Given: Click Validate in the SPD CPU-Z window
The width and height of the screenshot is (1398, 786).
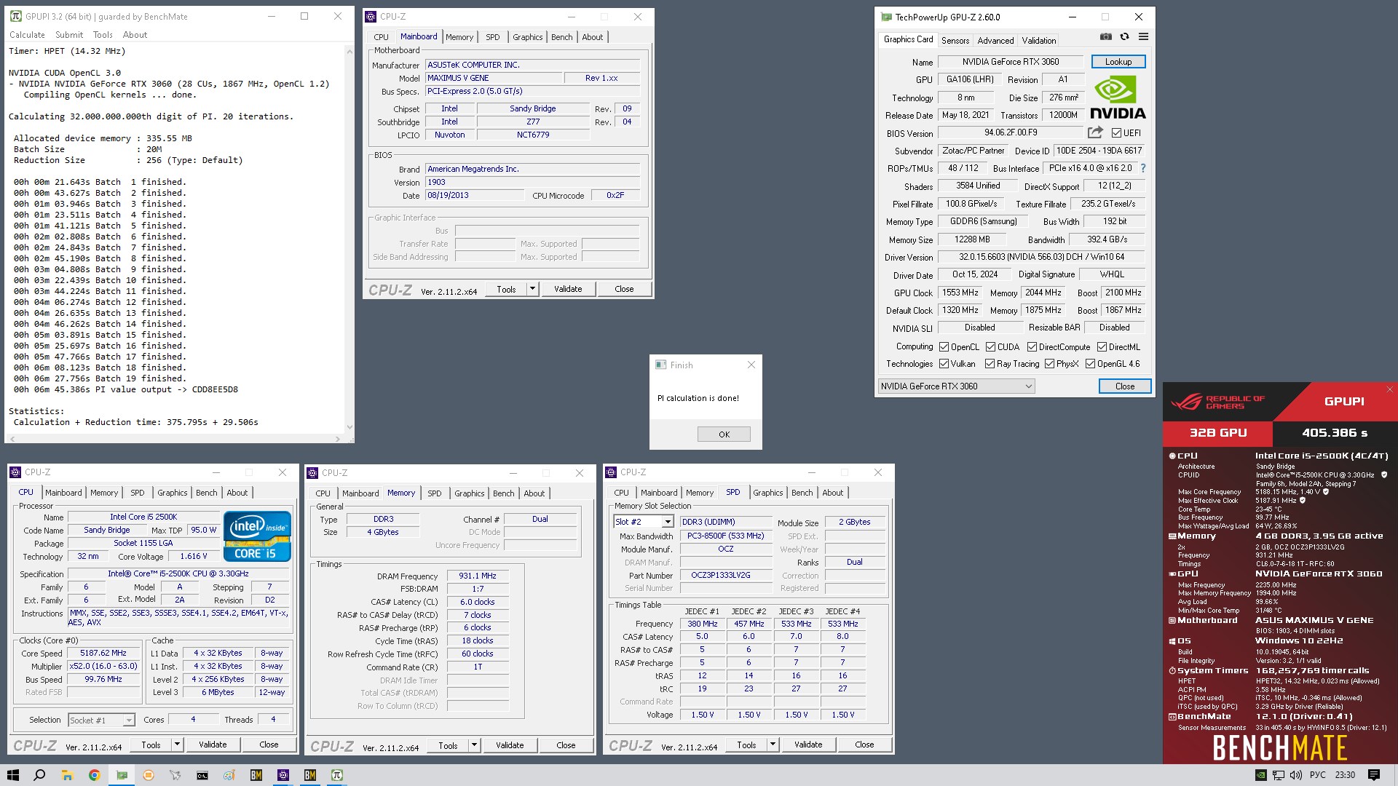Looking at the screenshot, I should click(x=808, y=745).
